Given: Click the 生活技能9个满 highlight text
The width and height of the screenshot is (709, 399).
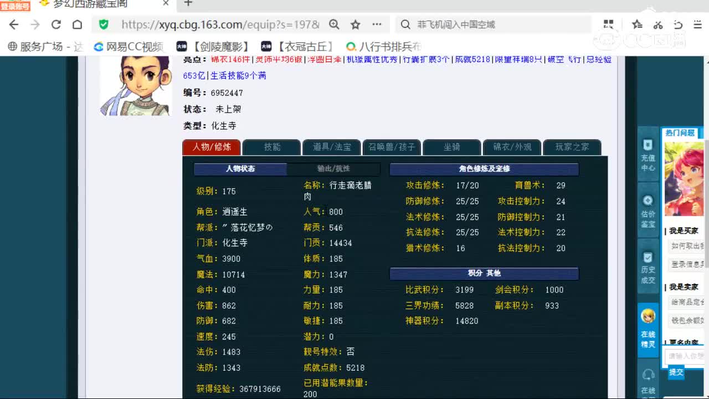Looking at the screenshot, I should pyautogui.click(x=238, y=75).
